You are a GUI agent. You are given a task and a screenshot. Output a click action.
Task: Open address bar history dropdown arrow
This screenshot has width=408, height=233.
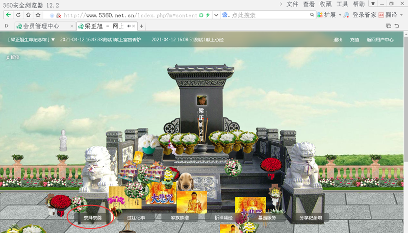click(x=216, y=15)
